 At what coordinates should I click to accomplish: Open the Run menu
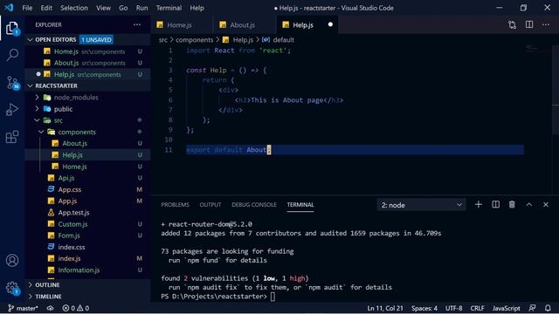pyautogui.click(x=141, y=8)
